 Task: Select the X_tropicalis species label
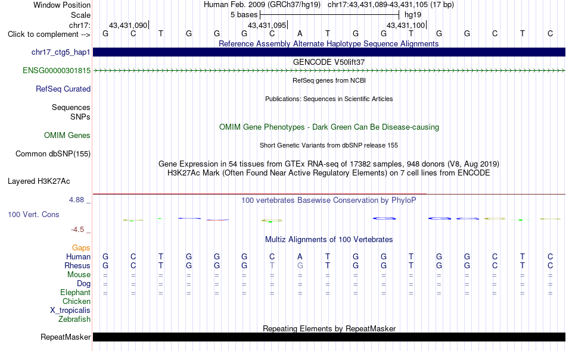tap(70, 311)
